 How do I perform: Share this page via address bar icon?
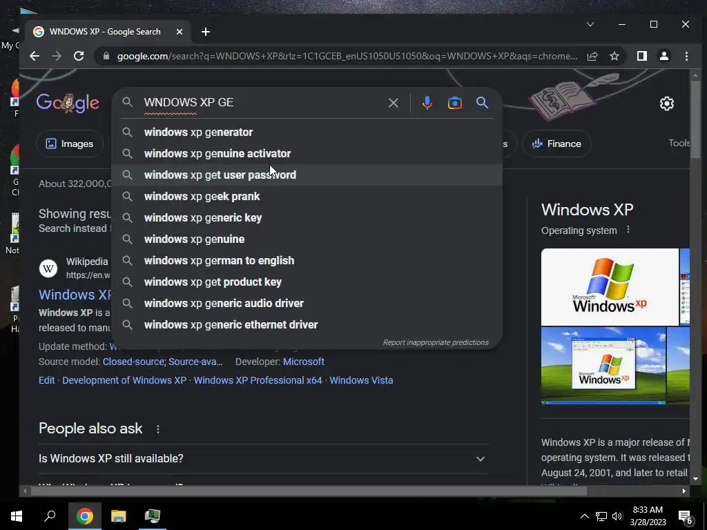(592, 56)
